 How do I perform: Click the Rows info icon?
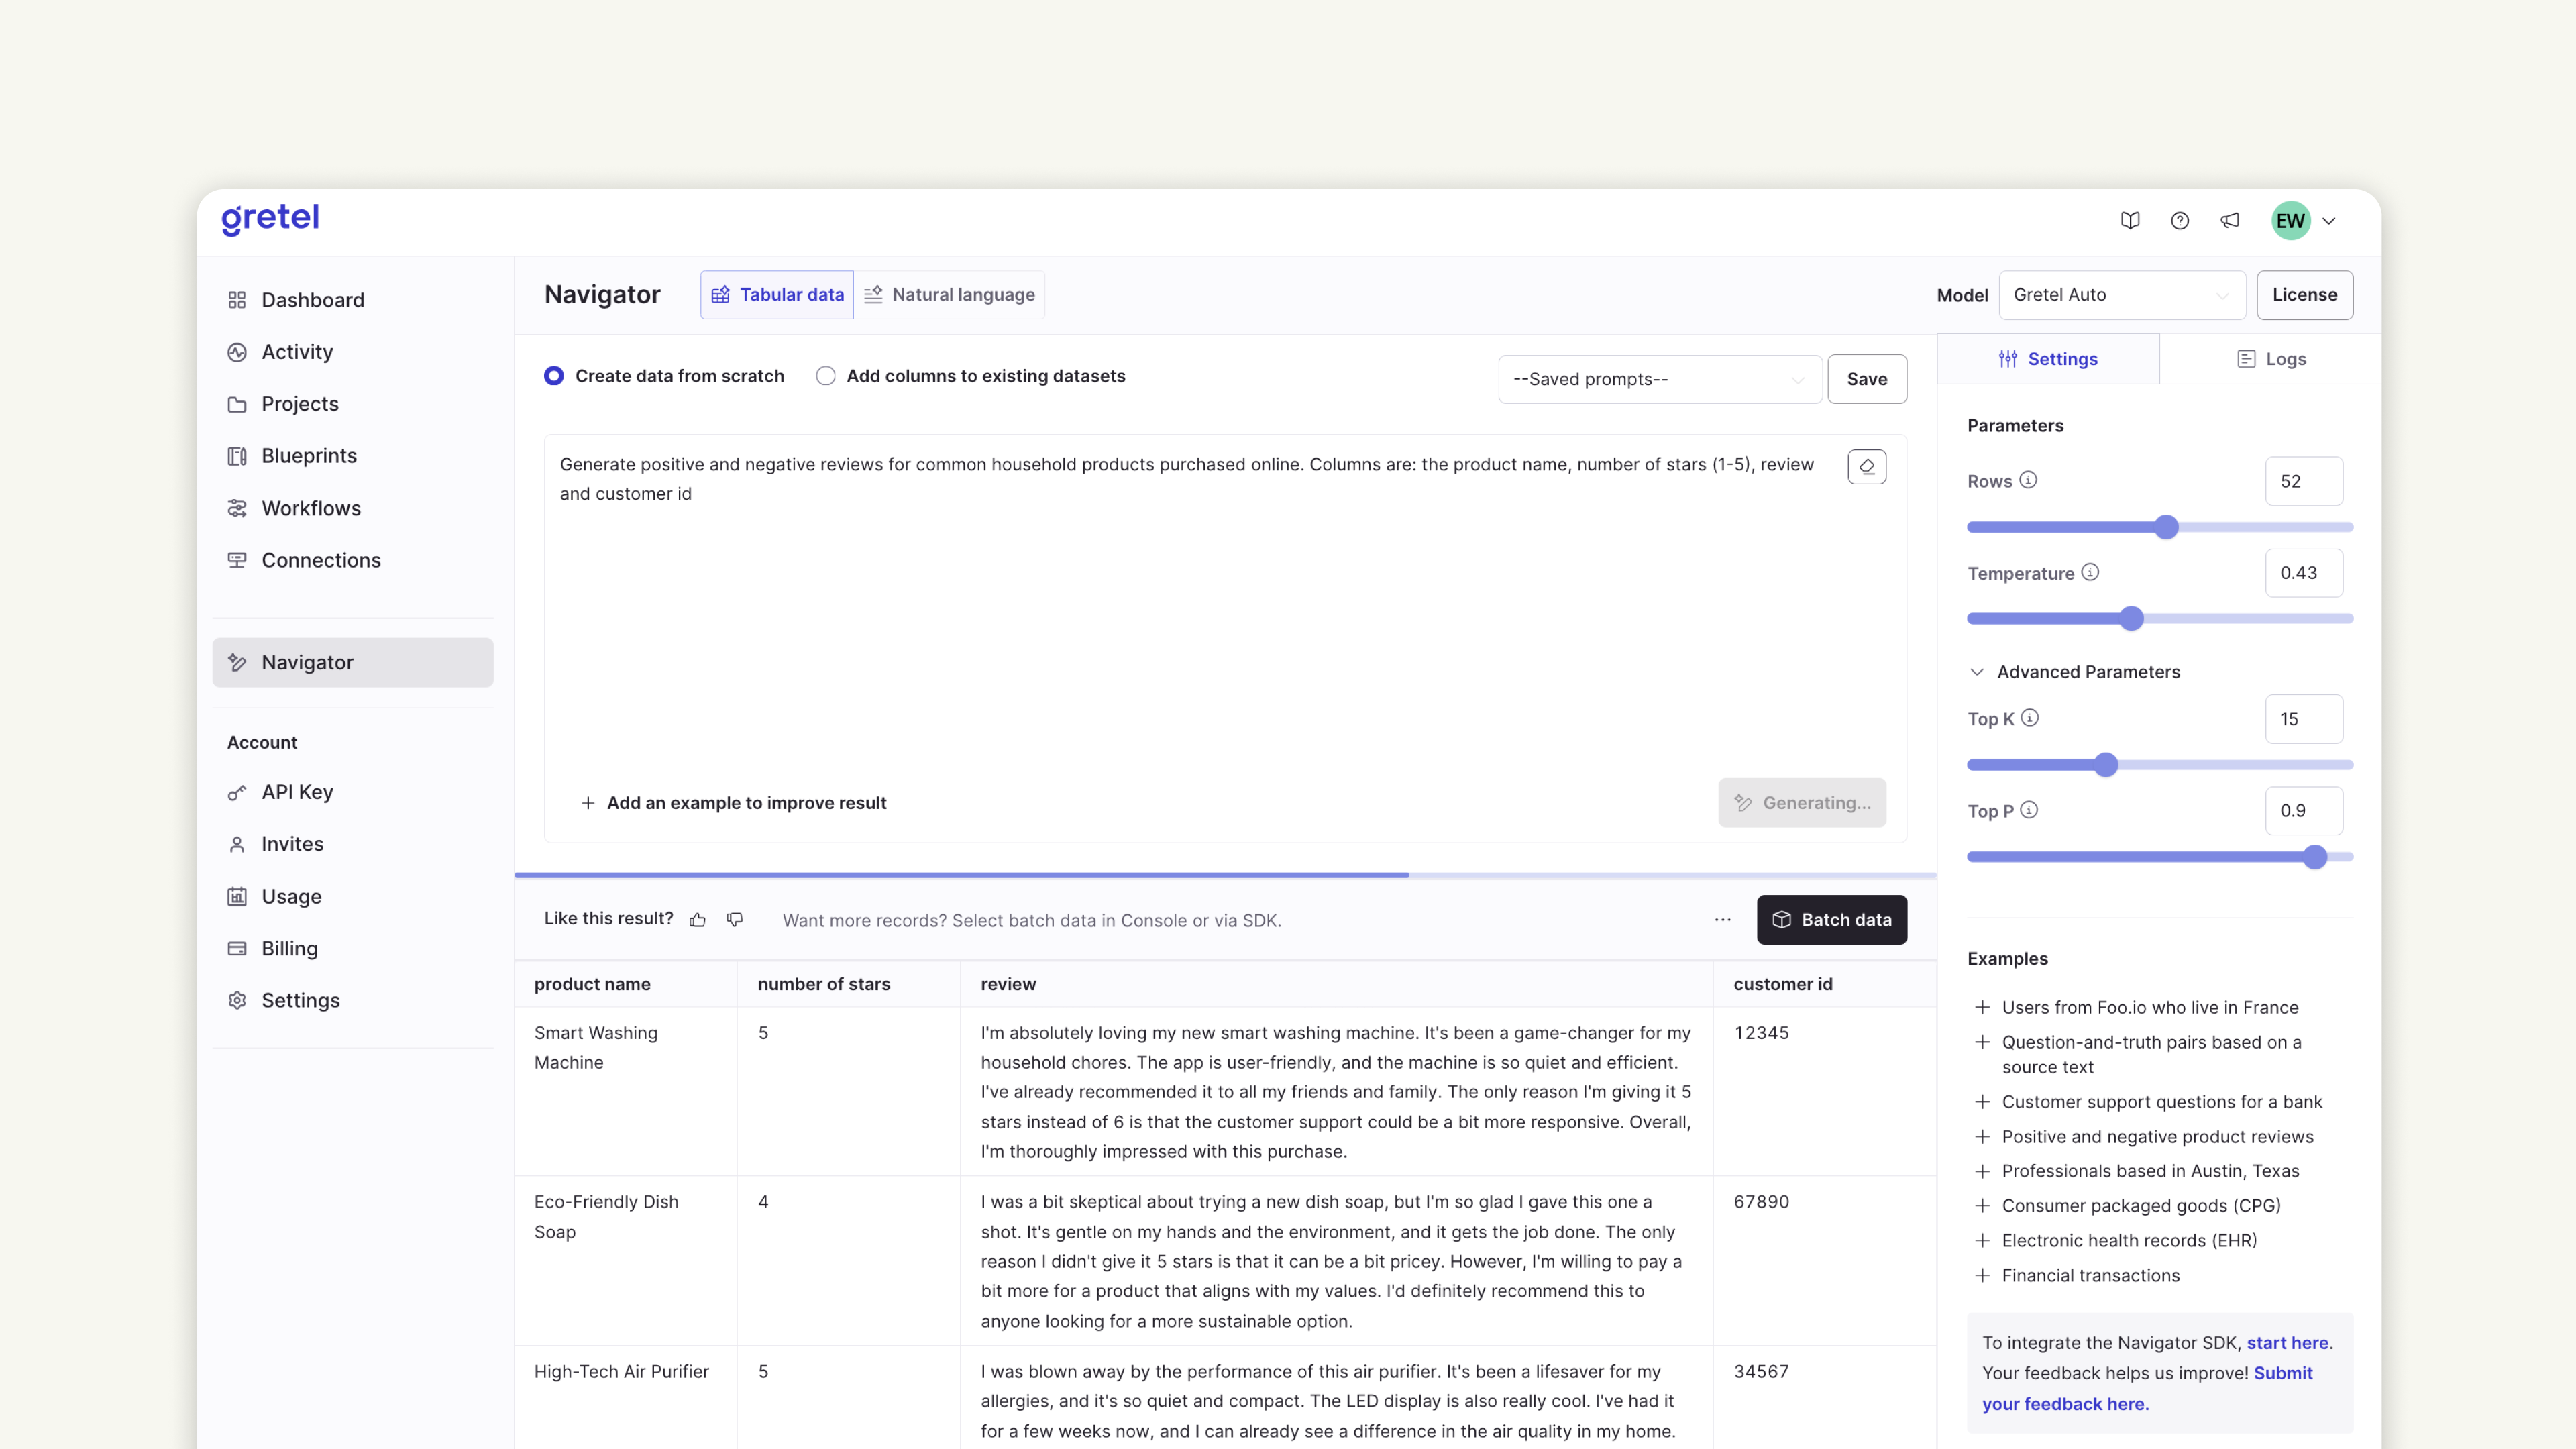(2028, 480)
